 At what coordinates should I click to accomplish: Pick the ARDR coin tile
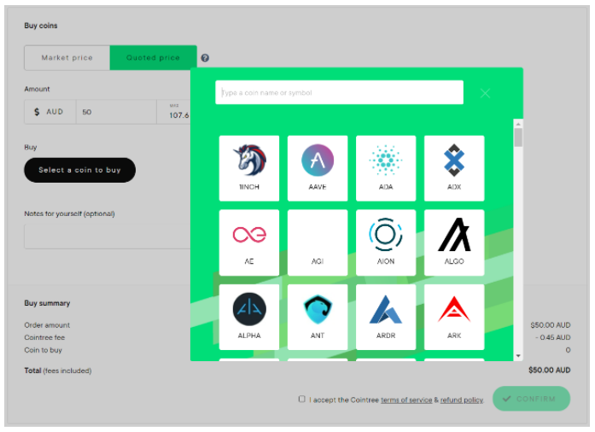click(x=386, y=317)
